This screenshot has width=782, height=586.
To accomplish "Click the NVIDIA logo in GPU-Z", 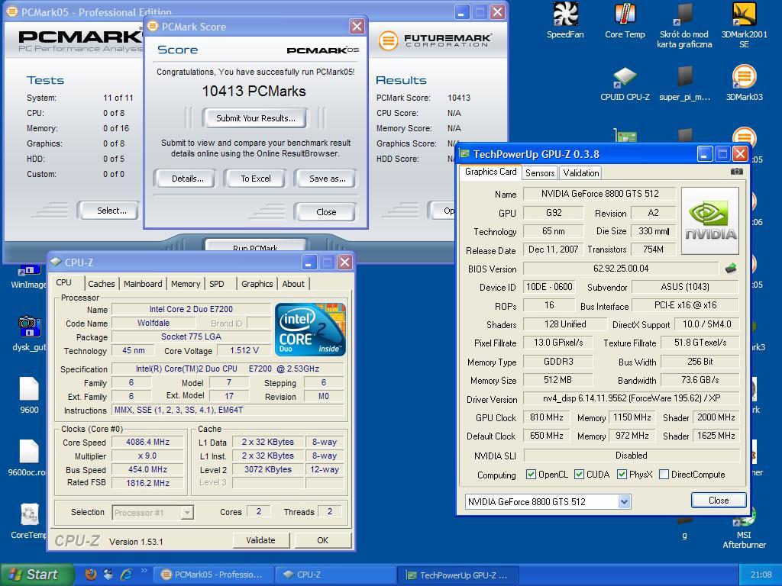I will coord(710,221).
